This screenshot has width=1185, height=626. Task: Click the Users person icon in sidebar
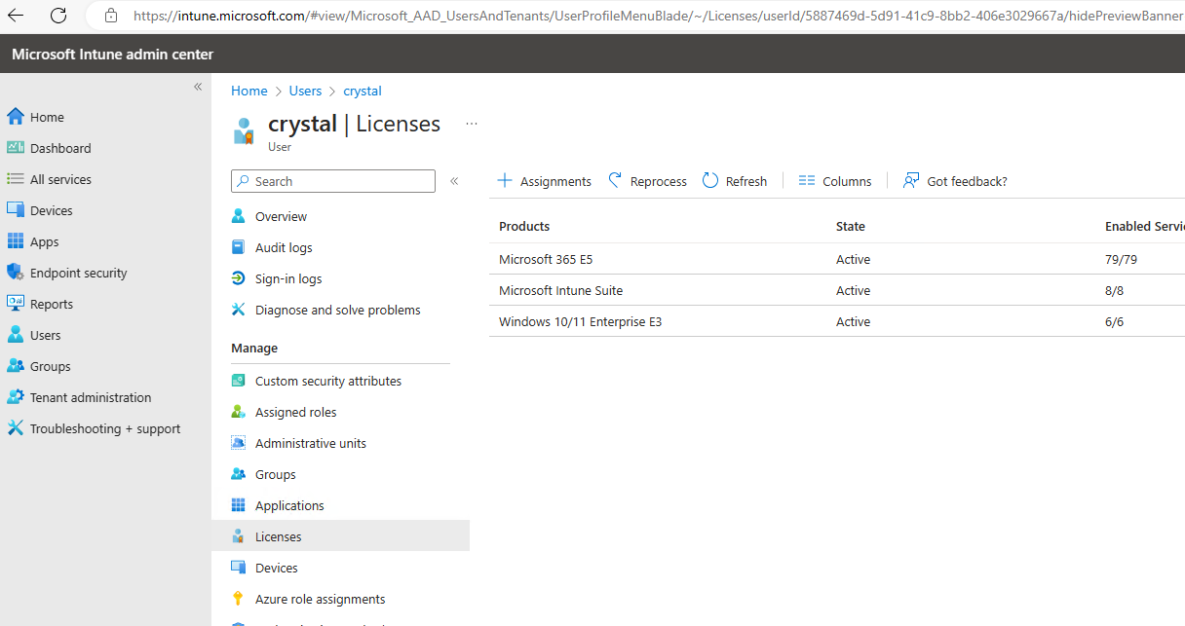coord(15,335)
